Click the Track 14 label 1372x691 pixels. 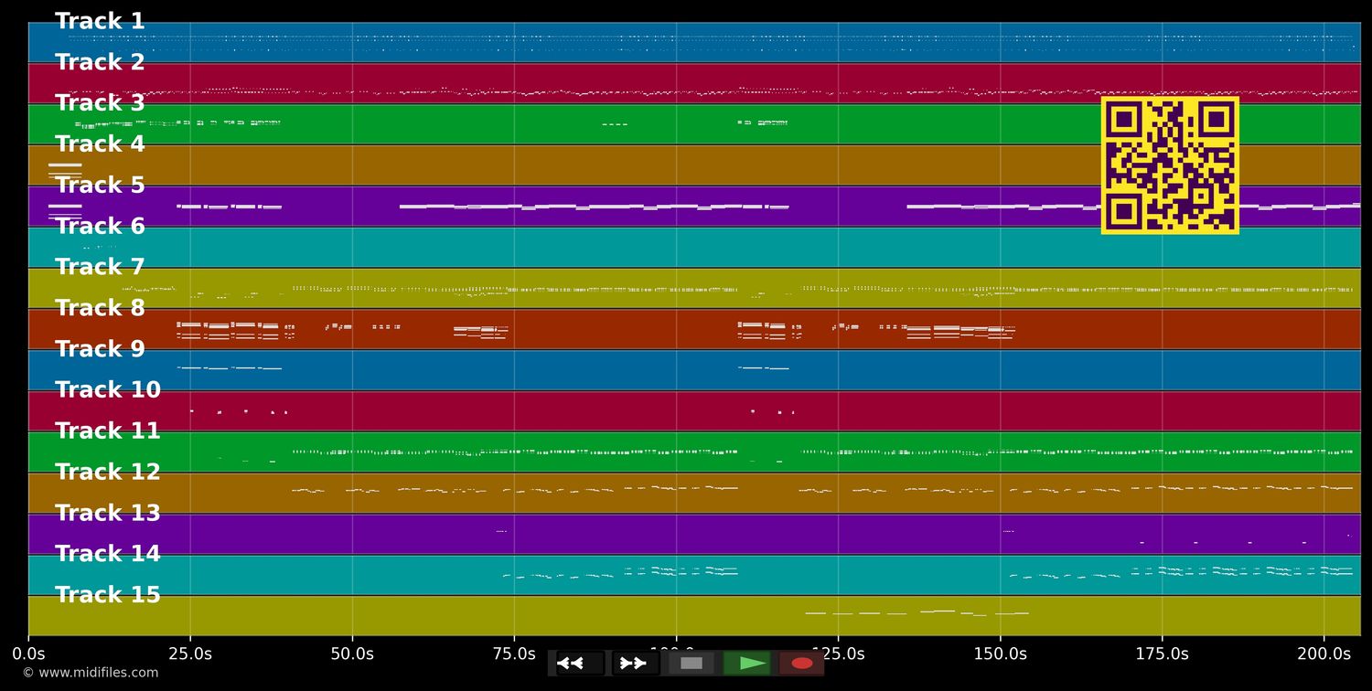coord(107,554)
